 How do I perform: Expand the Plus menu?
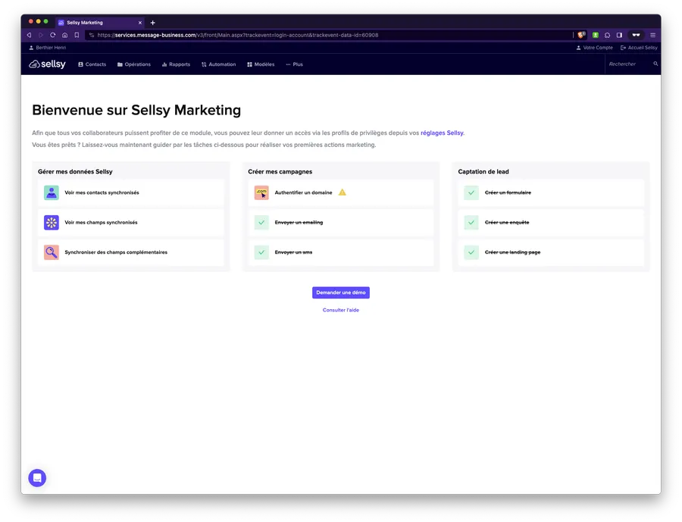(295, 64)
